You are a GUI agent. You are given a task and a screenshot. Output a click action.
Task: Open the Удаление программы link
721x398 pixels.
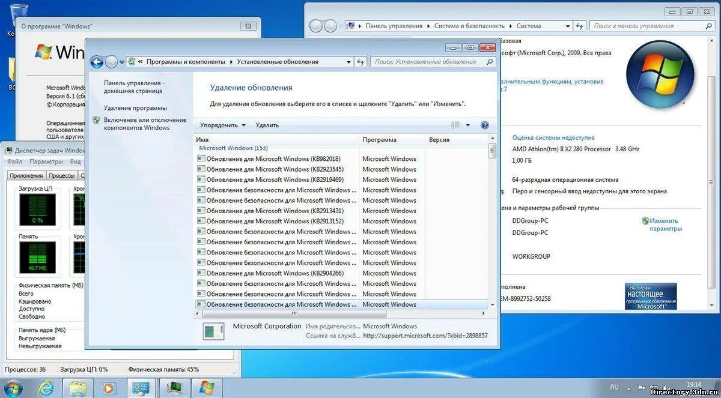coord(135,108)
